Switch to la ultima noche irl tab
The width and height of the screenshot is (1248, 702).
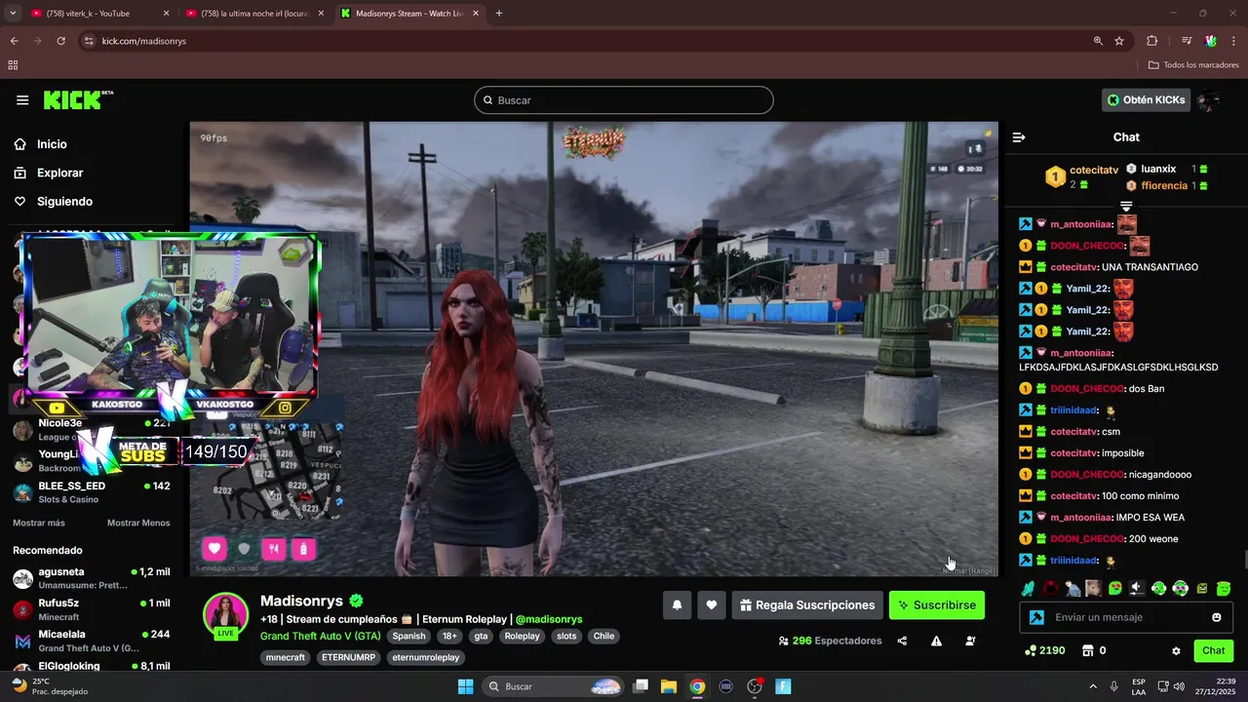click(255, 14)
